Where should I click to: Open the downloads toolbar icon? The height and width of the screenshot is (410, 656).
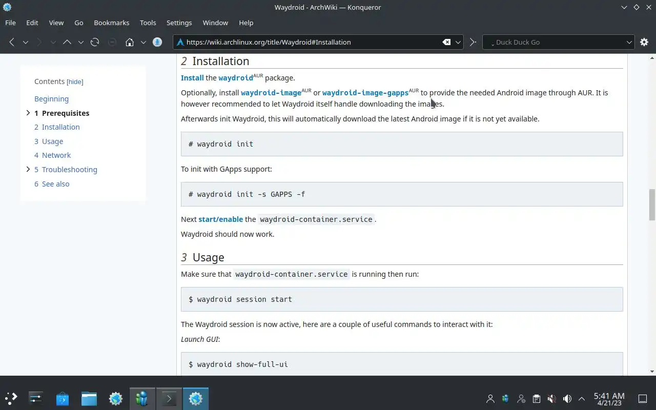point(157,42)
